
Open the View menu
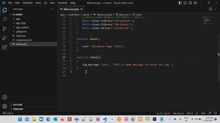pyautogui.click(x=38, y=3)
